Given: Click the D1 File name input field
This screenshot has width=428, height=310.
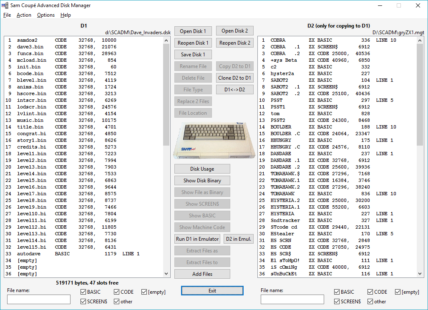Looking at the screenshot, I should tap(39, 299).
